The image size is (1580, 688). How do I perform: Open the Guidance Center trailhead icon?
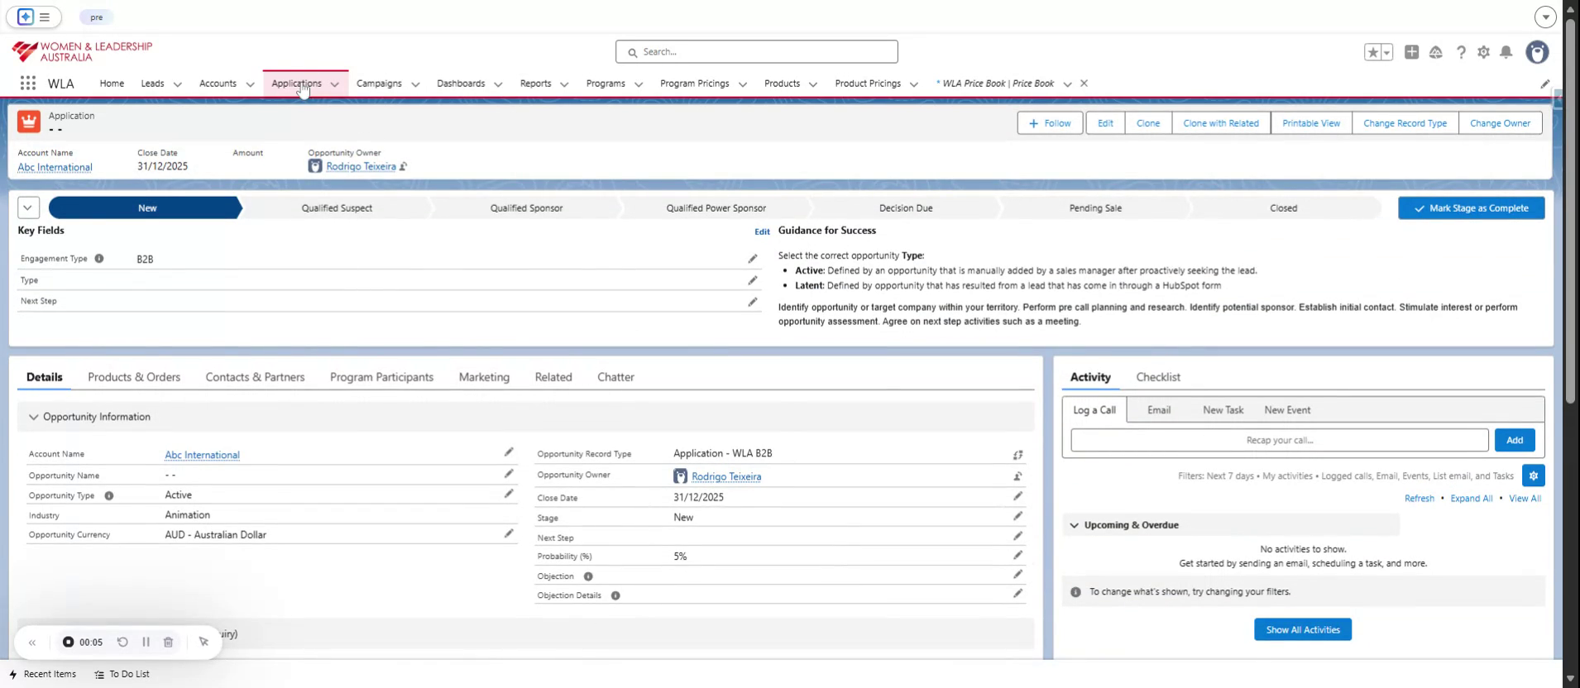pos(1436,52)
